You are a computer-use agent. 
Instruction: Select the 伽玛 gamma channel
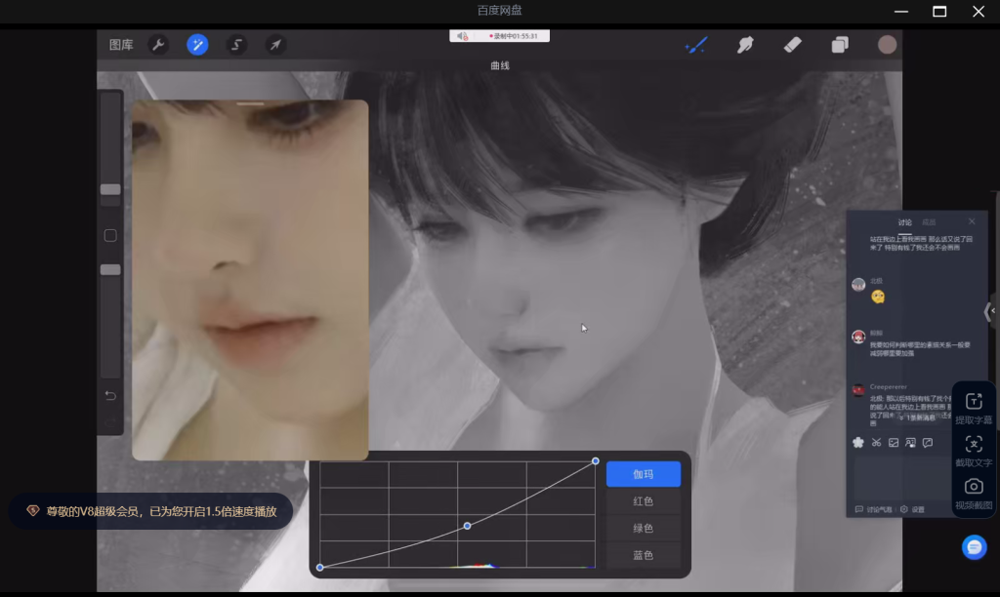643,474
